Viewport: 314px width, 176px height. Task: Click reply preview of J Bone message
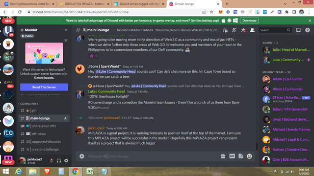166,86
